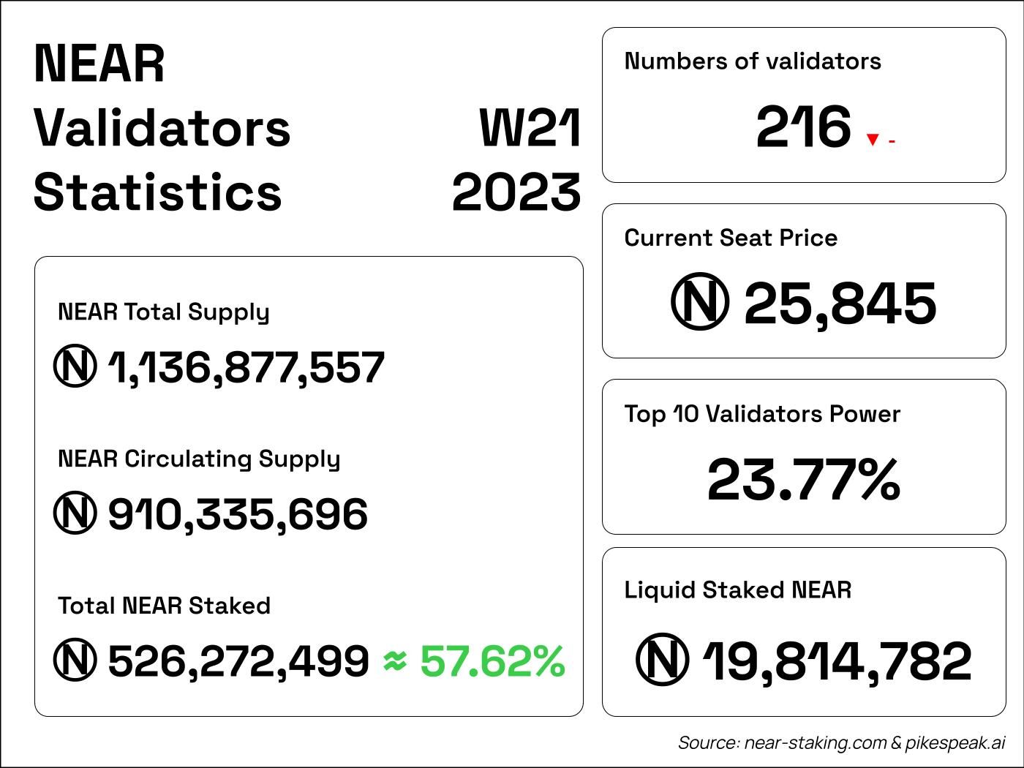The height and width of the screenshot is (768, 1024).
Task: Click the NEAR icon in Liquid Staked card
Action: pyautogui.click(x=662, y=659)
